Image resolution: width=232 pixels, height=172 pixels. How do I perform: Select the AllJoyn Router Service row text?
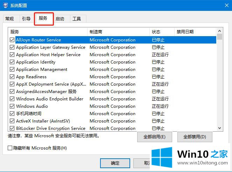point(38,40)
